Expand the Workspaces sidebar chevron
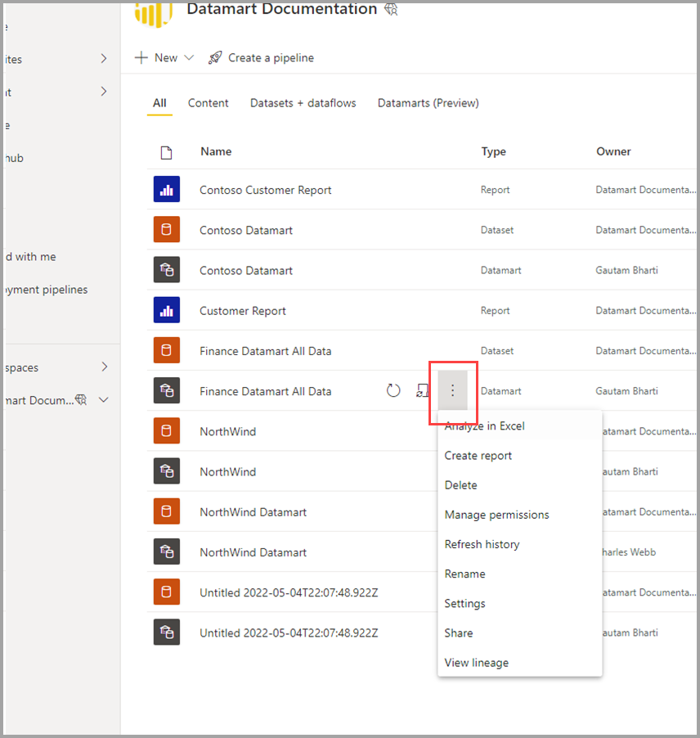The width and height of the screenshot is (700, 738). pos(103,367)
